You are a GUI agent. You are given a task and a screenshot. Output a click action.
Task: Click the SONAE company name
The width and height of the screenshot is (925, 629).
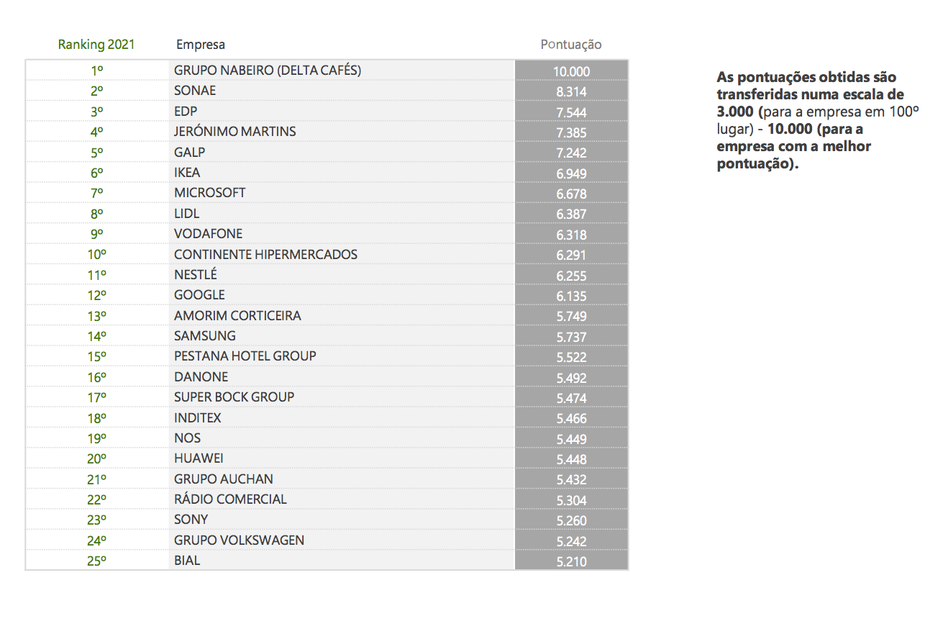click(195, 91)
